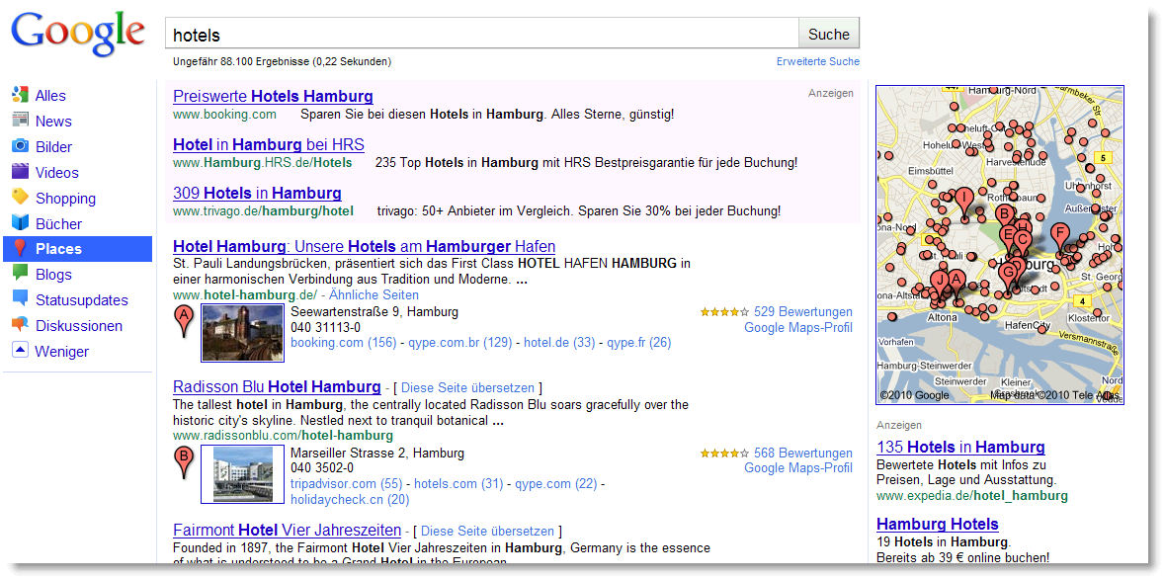This screenshot has height=579, width=1164.
Task: Click map pin E on the Hamburg map
Action: 1007,238
